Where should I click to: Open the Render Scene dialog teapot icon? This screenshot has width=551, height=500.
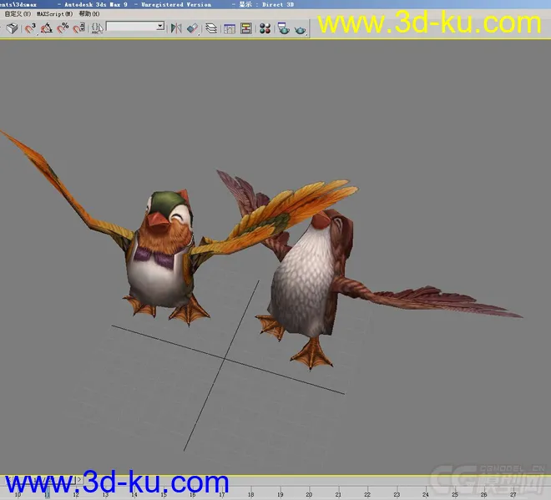(283, 28)
